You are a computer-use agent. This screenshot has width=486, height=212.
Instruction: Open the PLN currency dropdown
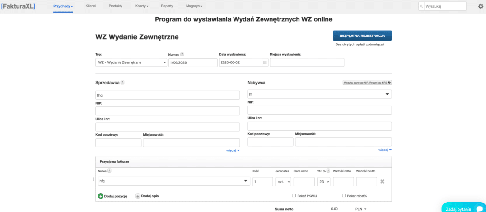[x=361, y=209]
